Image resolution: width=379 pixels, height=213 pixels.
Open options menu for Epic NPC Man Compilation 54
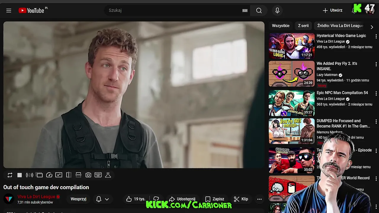pos(376,93)
